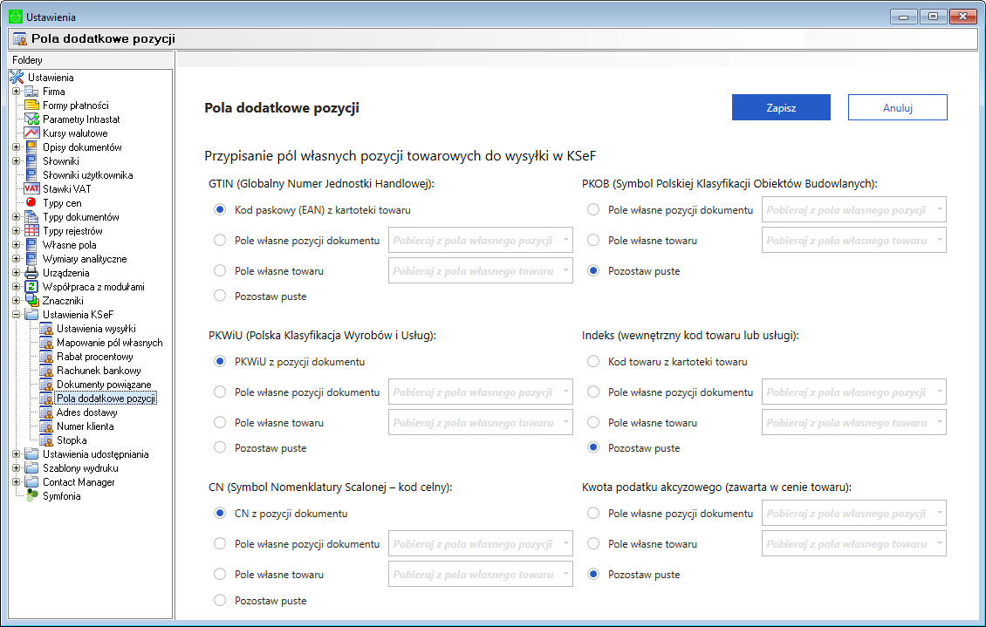Click the Kursy walutowe chart icon
986x627 pixels.
pos(31,133)
